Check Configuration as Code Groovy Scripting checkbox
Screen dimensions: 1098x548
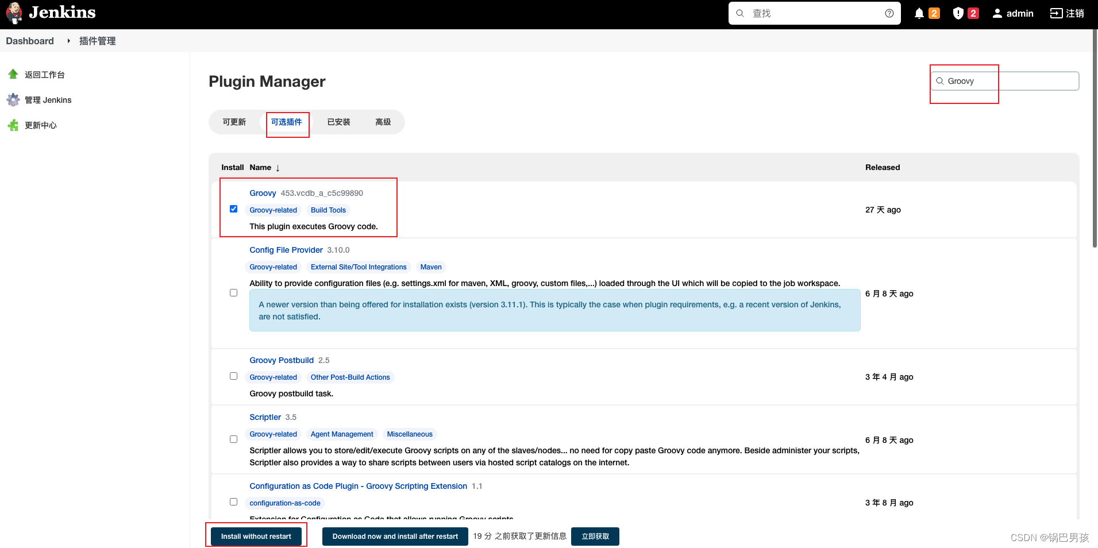point(233,501)
